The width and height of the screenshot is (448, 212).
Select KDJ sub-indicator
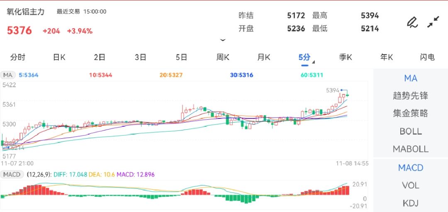pyautogui.click(x=411, y=203)
